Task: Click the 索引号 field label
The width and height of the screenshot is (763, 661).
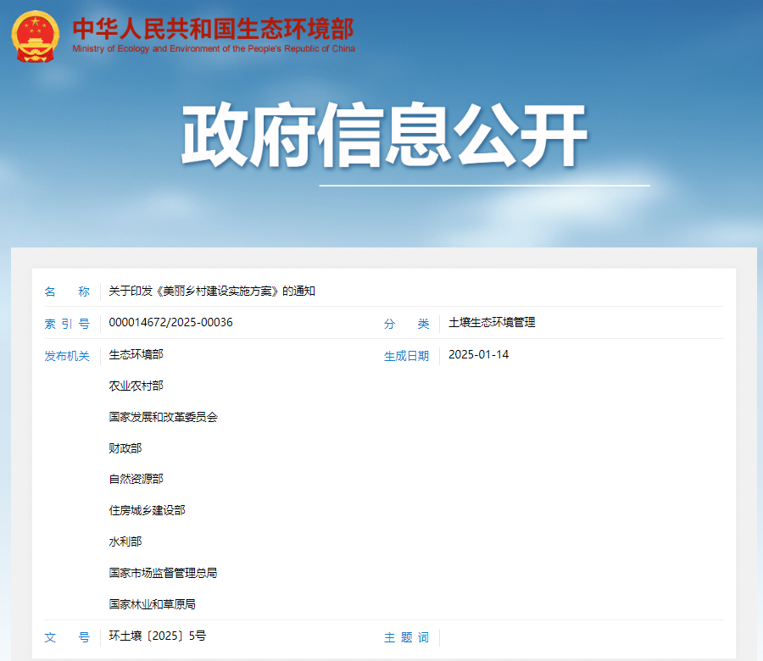Action: 67,324
